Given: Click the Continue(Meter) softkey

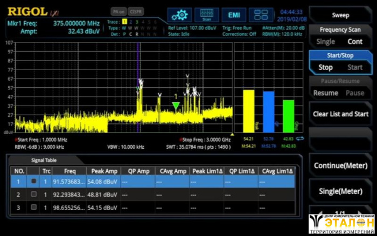Looking at the screenshot, I should tap(340, 165).
